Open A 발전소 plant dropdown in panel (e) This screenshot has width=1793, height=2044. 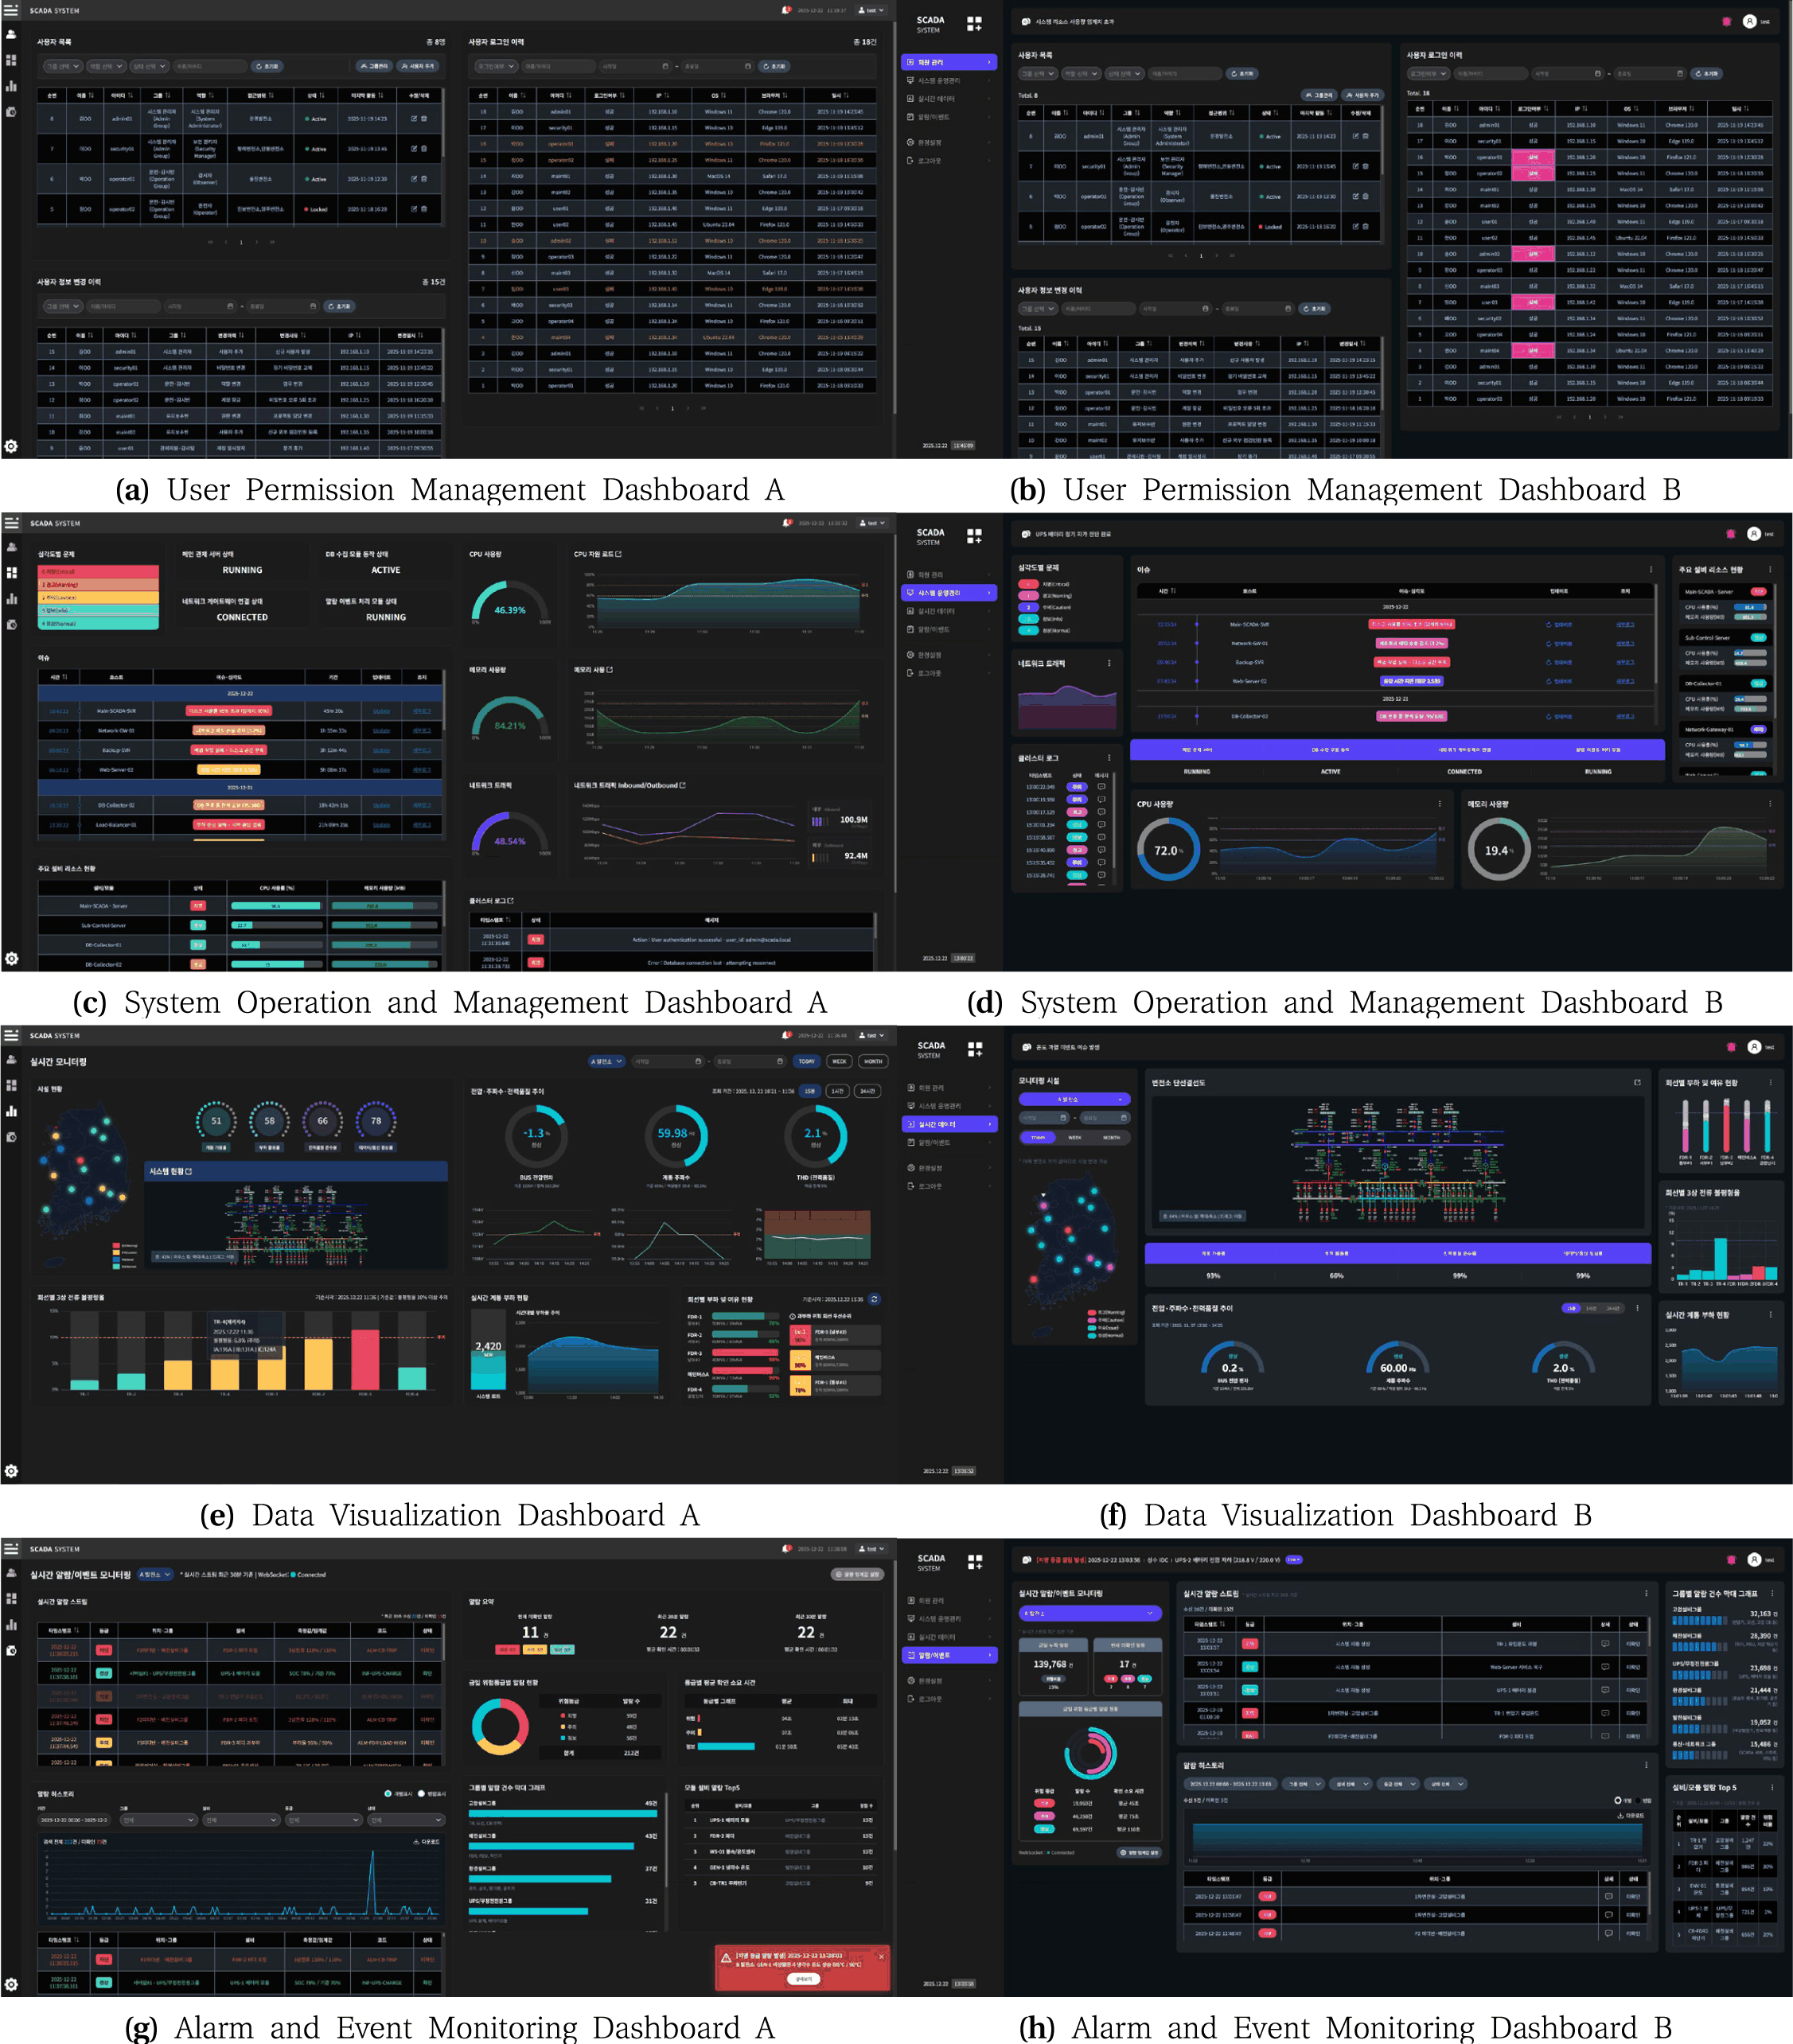click(x=606, y=1061)
